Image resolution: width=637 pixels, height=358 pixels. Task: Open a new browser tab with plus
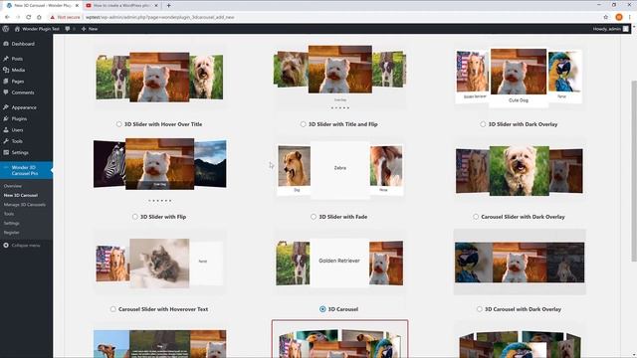click(168, 6)
